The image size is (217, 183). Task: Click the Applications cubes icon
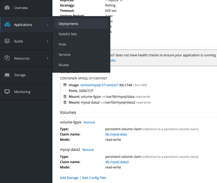point(7,24)
